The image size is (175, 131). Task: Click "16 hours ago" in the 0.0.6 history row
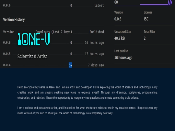click(x=94, y=43)
